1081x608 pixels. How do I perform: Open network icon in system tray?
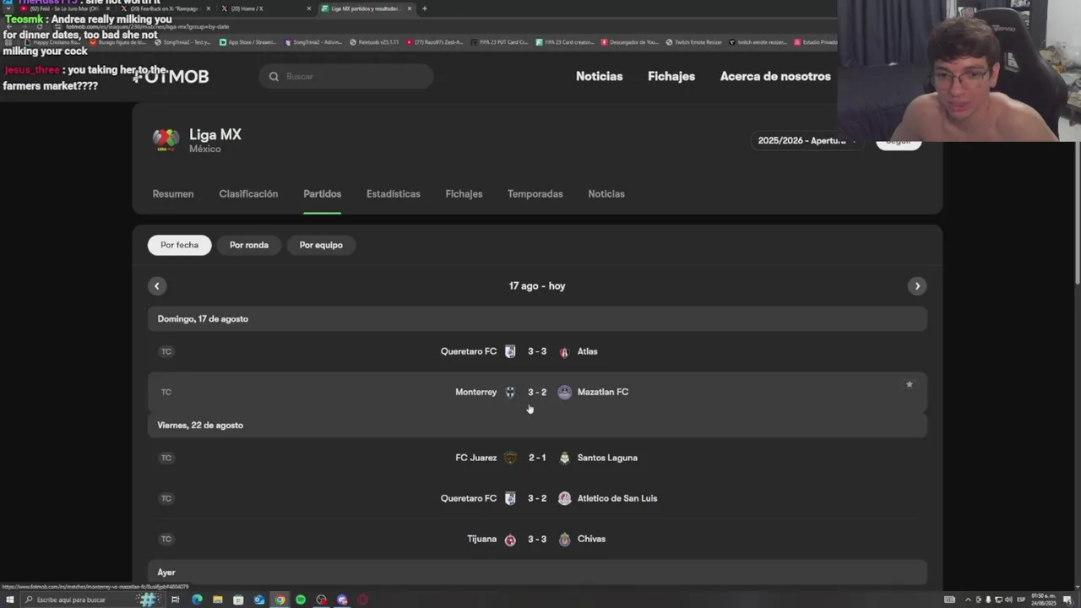click(997, 600)
